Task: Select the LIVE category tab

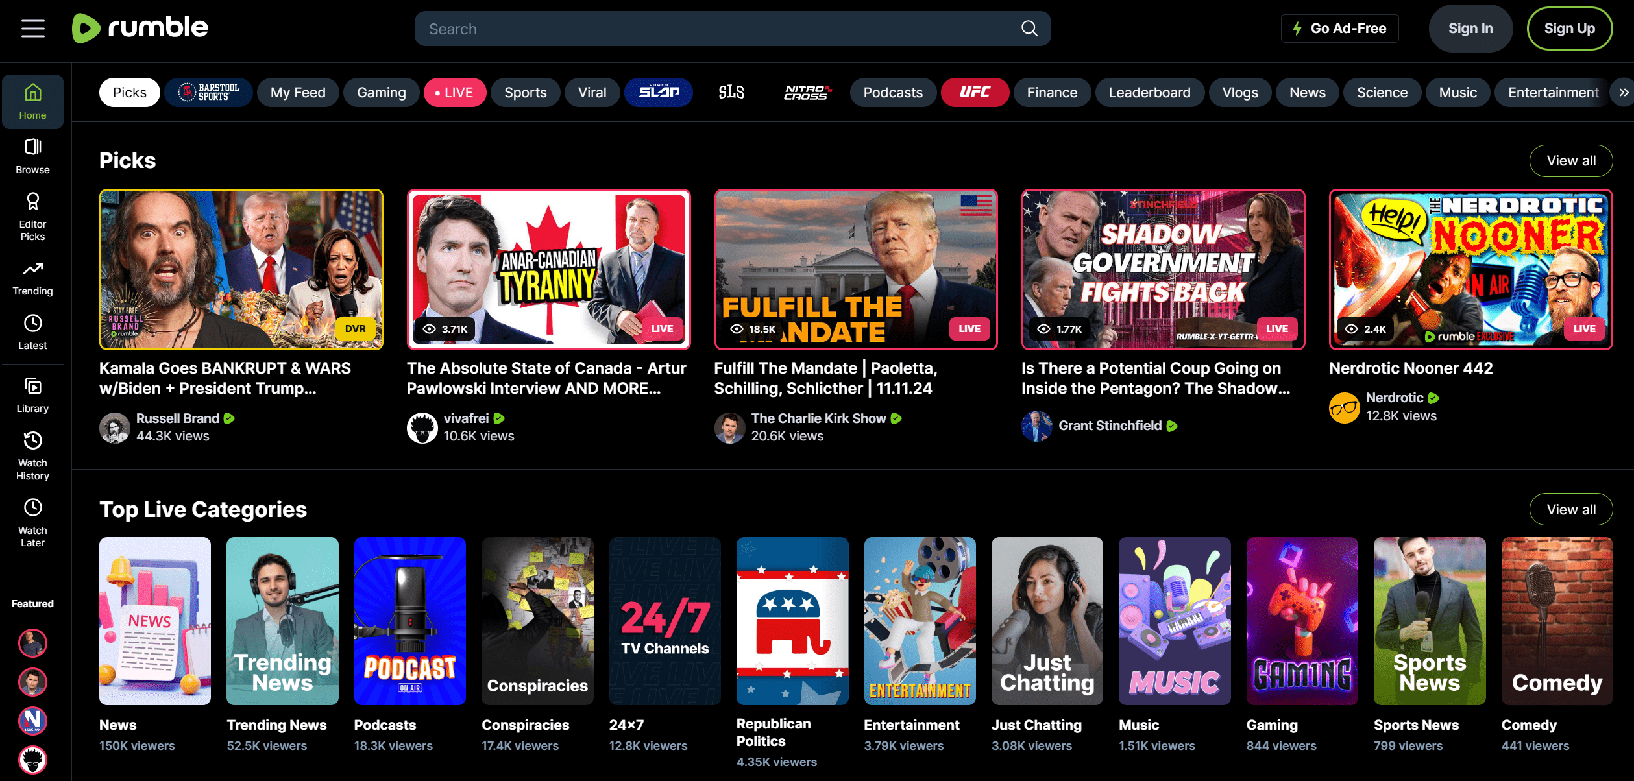Action: (x=454, y=93)
